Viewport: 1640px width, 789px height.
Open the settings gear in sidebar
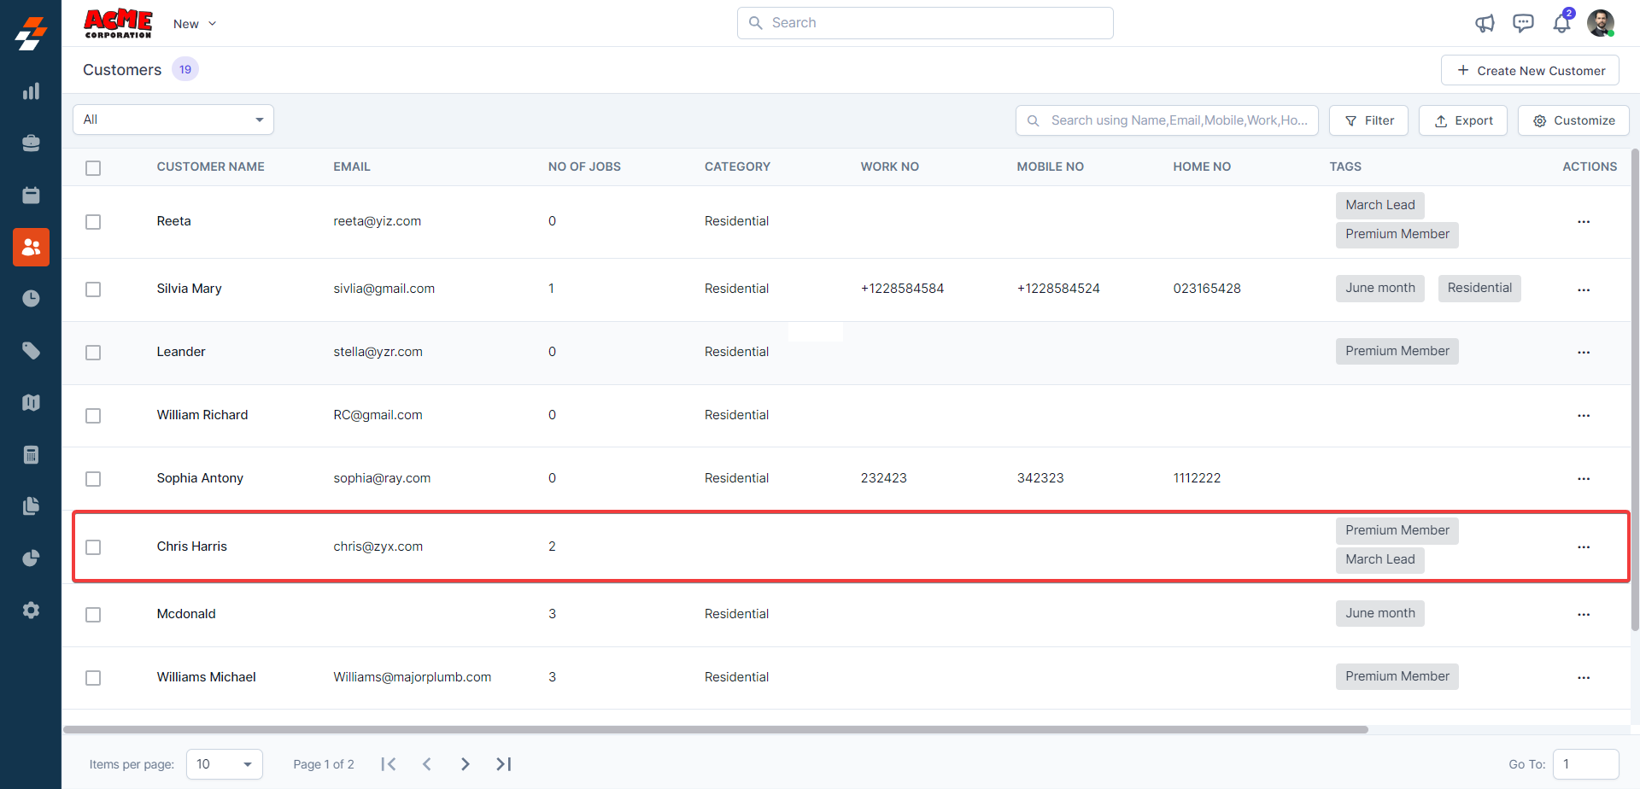[x=31, y=611]
